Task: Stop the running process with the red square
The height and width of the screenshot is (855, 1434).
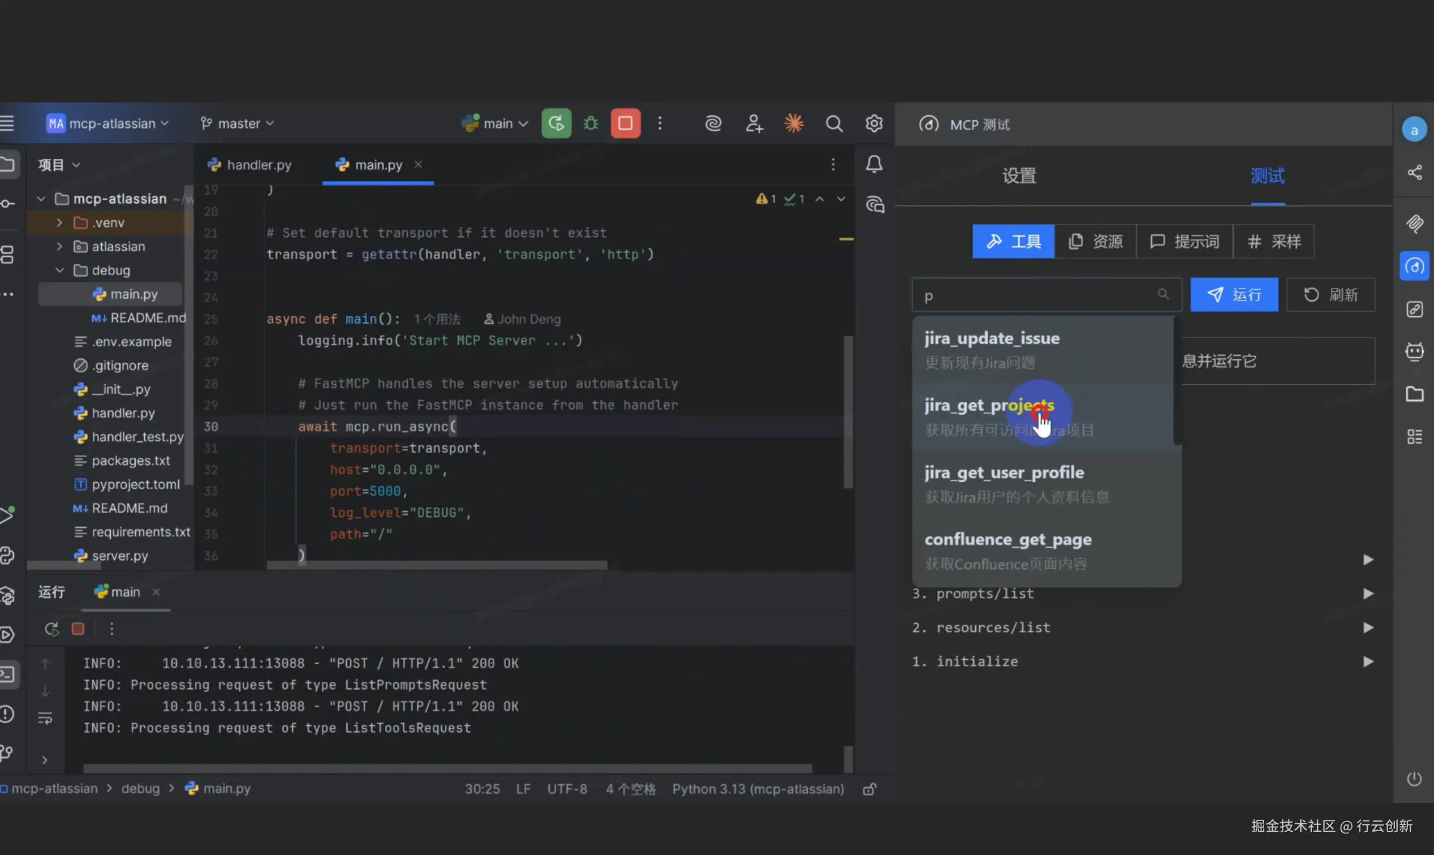Action: click(626, 123)
